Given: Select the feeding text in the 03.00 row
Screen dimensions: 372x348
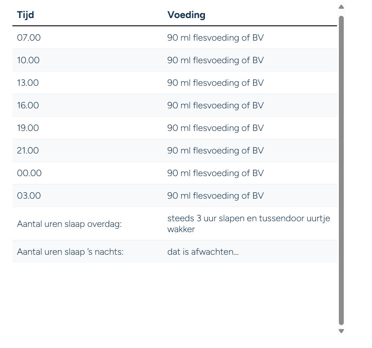Looking at the screenshot, I should [x=215, y=196].
